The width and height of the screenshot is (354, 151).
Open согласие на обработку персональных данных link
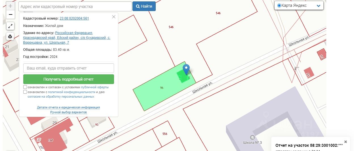click(61, 97)
